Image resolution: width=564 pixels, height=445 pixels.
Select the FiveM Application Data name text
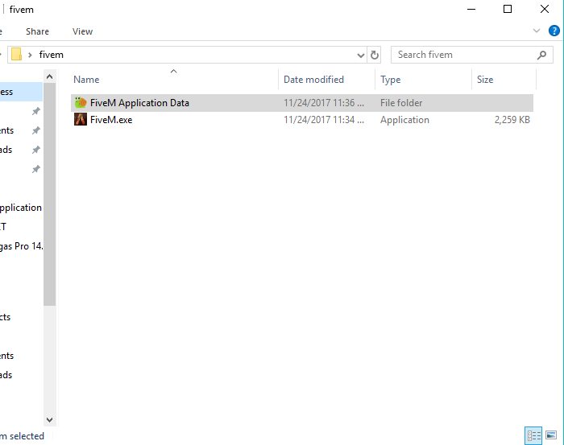(x=139, y=103)
